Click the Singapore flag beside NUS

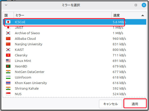(8, 94)
